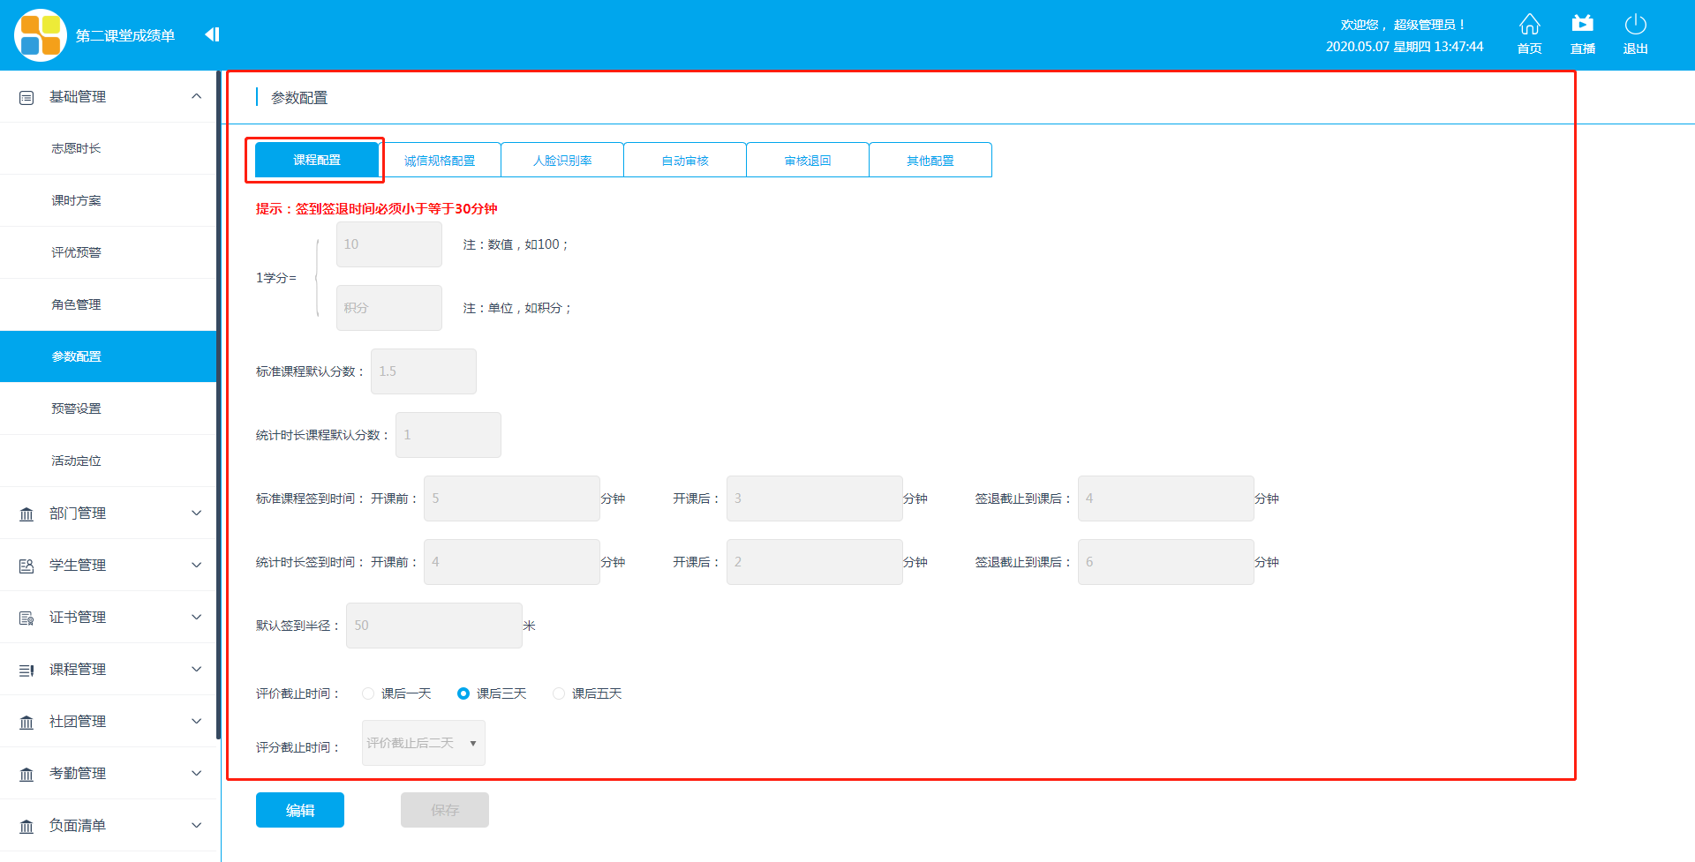This screenshot has width=1695, height=862.
Task: Expand the 部门管理 section chevron
Action: point(196,513)
